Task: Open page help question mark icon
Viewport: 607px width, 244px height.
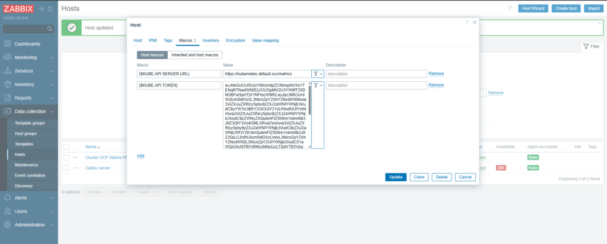Action: (x=510, y=8)
